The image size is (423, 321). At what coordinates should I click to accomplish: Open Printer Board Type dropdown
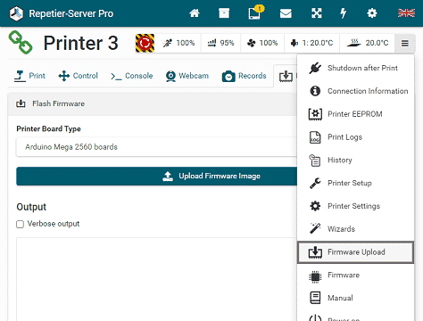[x=157, y=147]
